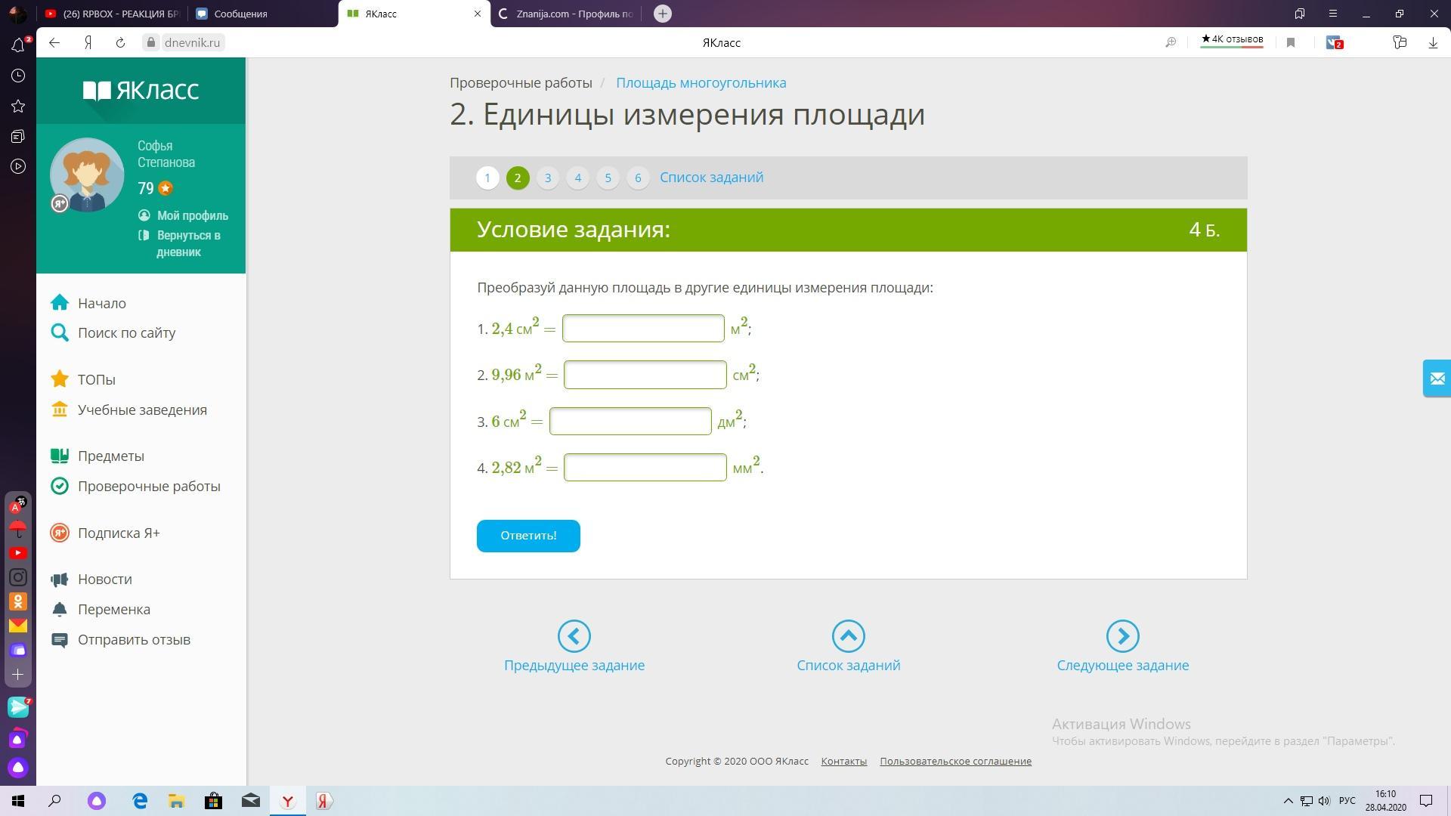The width and height of the screenshot is (1451, 816).
Task: Open task number 3
Action: tap(547, 178)
